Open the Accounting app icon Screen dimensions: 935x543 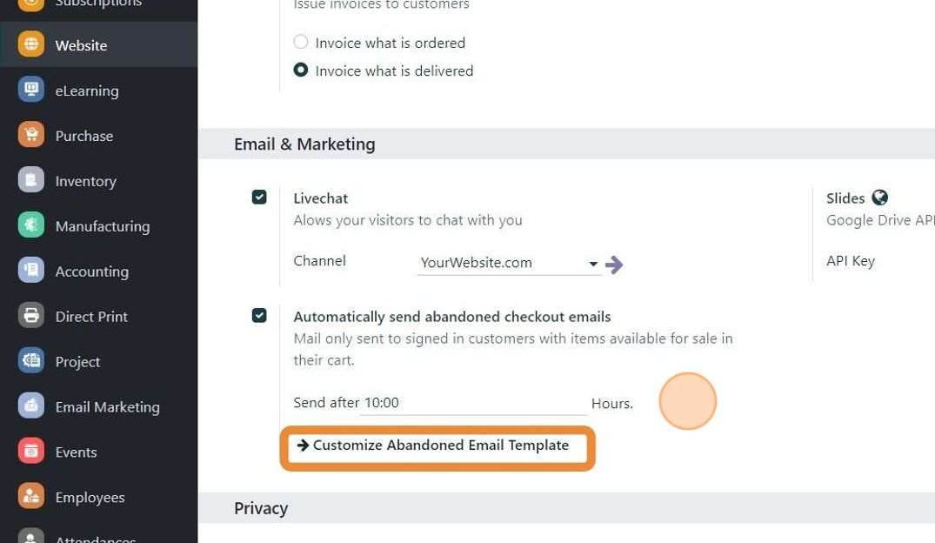pos(31,271)
